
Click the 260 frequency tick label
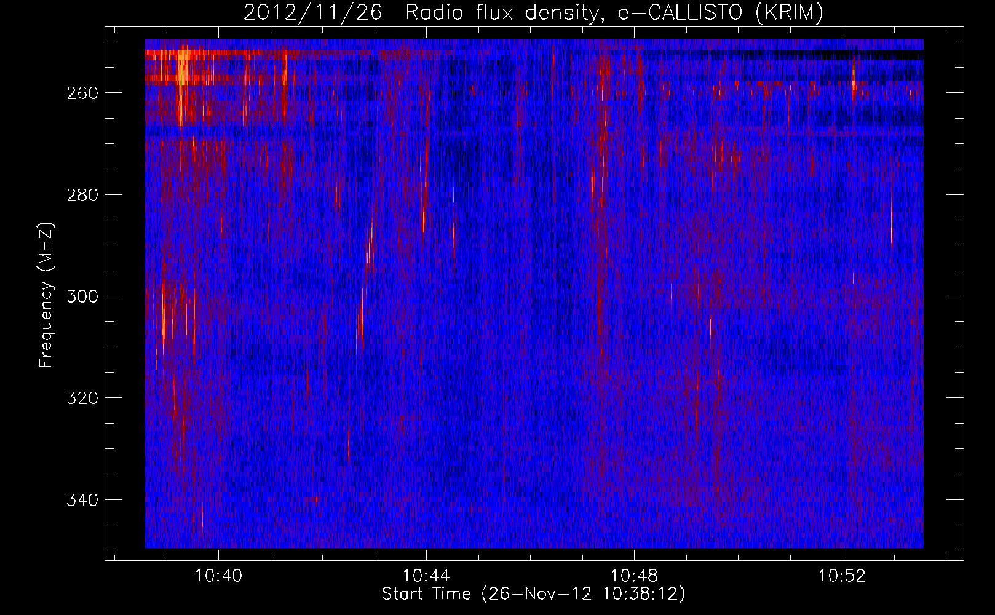(82, 93)
